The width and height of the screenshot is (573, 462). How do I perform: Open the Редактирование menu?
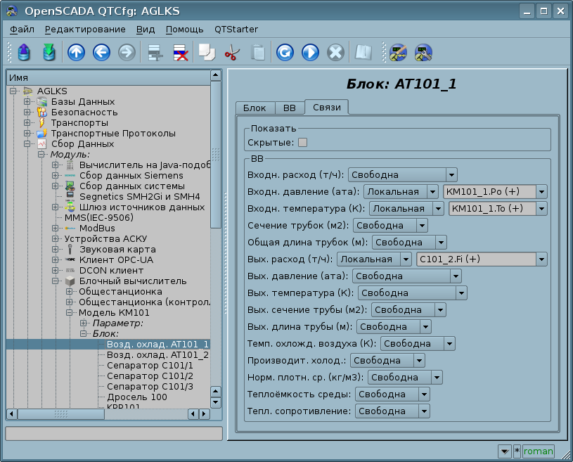(85, 29)
